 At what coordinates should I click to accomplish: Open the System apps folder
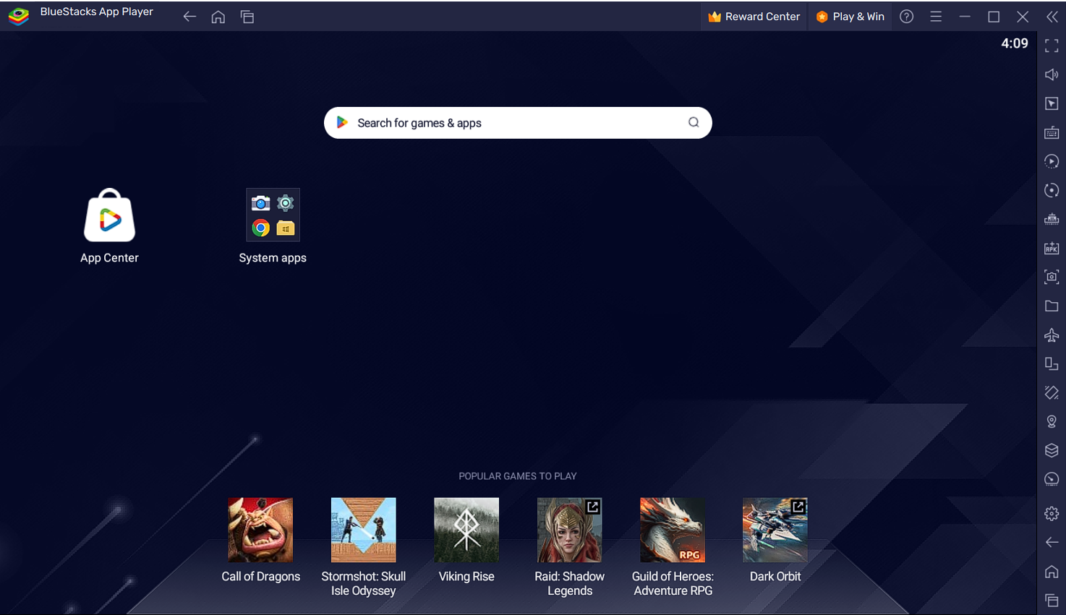tap(273, 215)
